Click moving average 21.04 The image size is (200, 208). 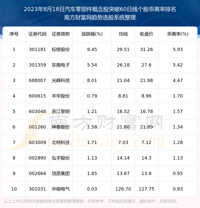123,80
